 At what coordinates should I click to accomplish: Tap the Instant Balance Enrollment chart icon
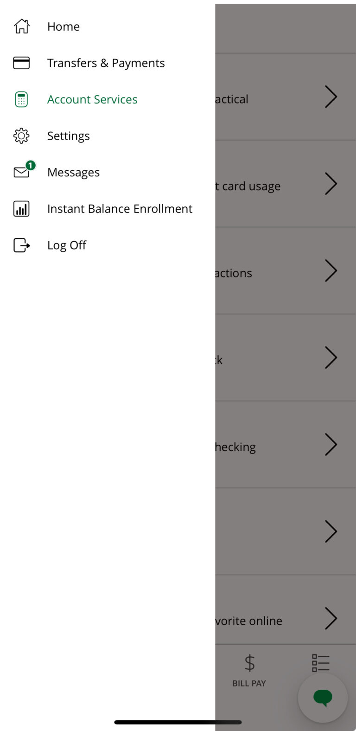pos(21,209)
